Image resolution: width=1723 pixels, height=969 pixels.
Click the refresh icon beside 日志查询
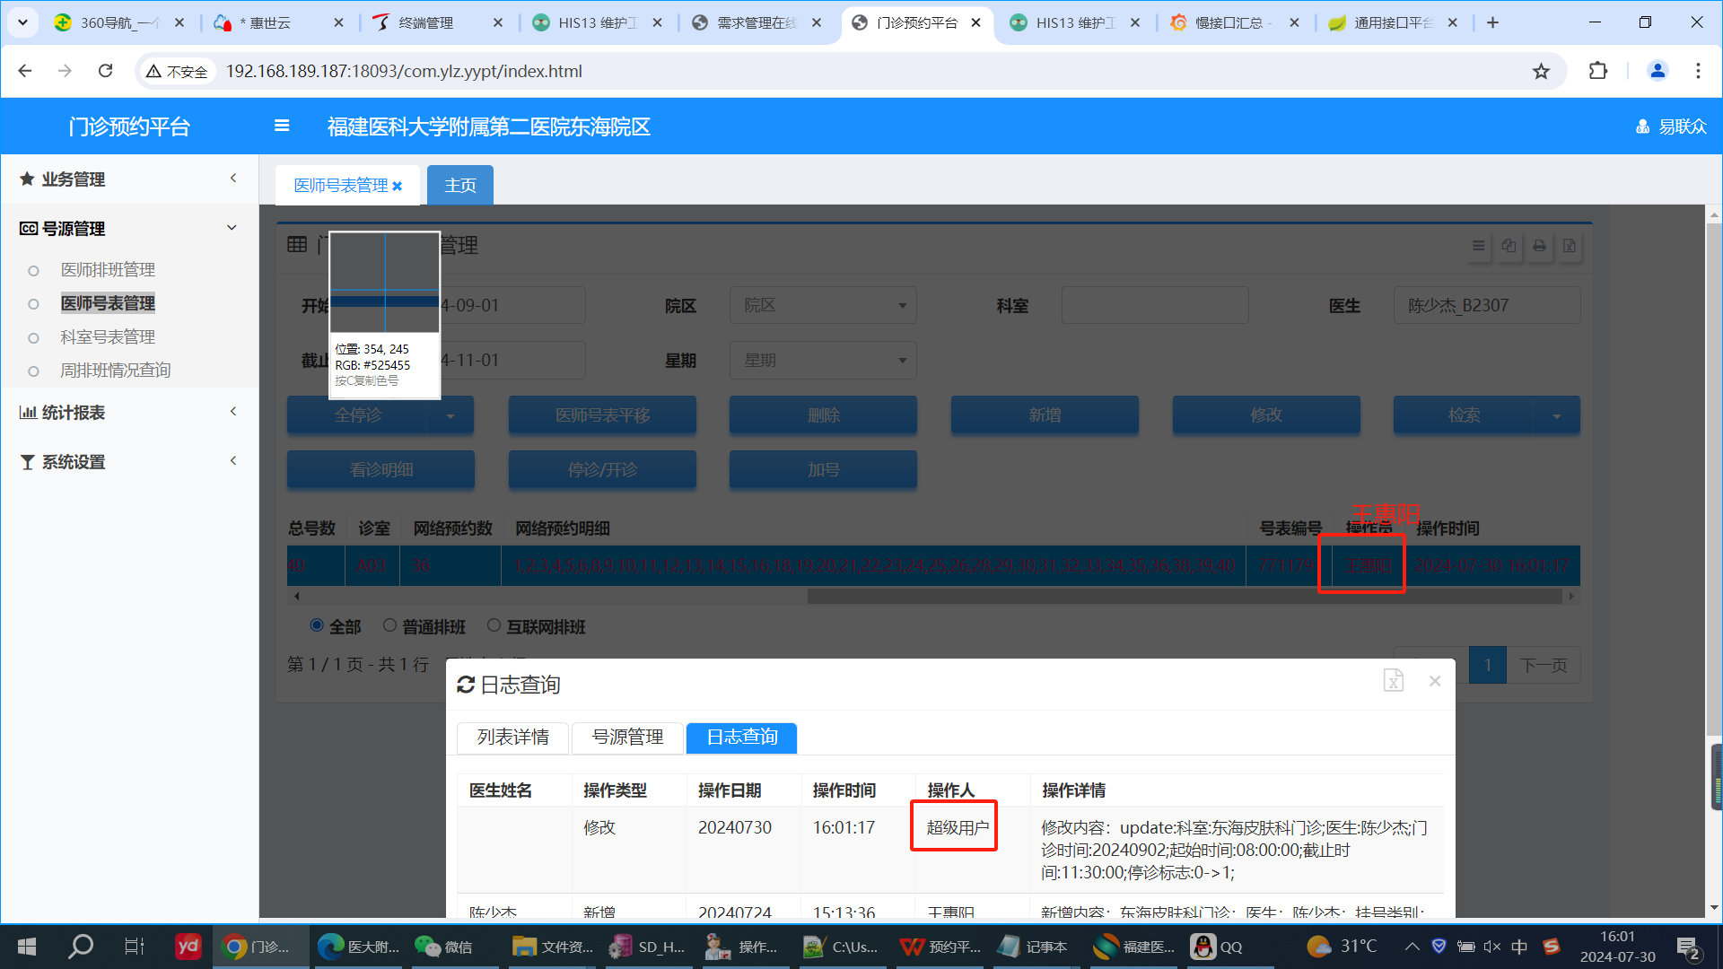point(466,685)
